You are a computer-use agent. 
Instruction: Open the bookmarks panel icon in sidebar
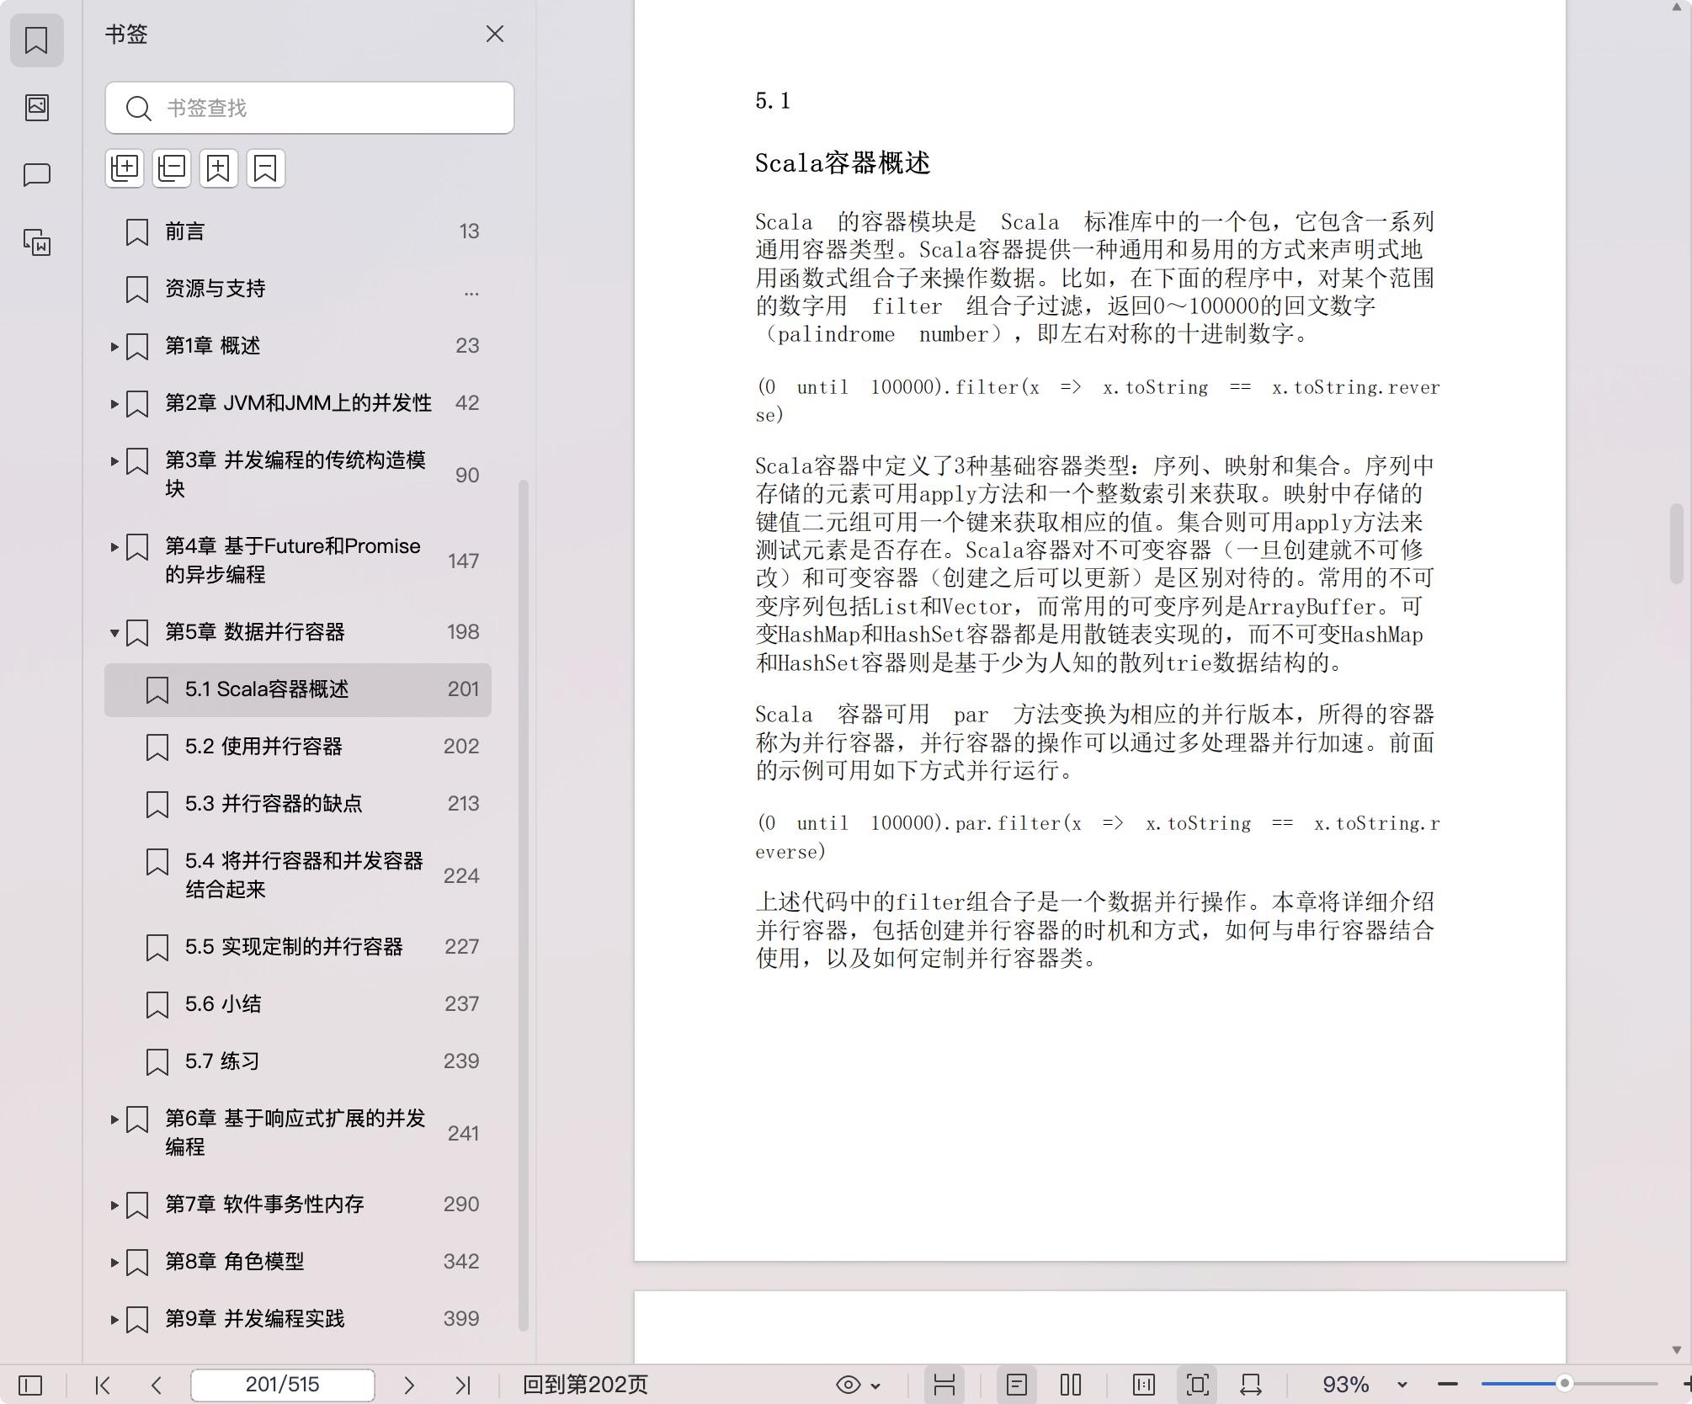click(x=36, y=40)
